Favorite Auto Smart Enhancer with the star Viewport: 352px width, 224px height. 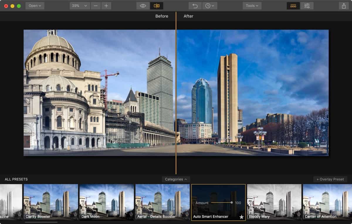(x=241, y=217)
